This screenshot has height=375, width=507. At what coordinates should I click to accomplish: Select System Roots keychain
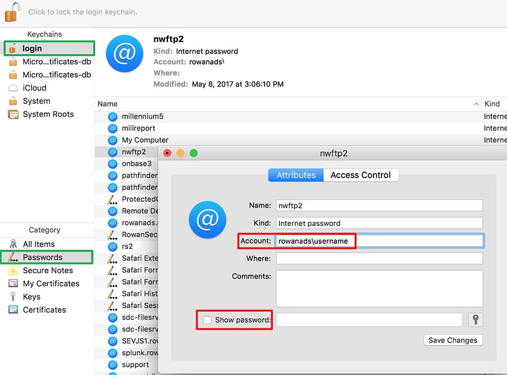48,114
